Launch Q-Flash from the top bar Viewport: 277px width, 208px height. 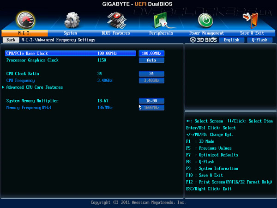(x=259, y=40)
